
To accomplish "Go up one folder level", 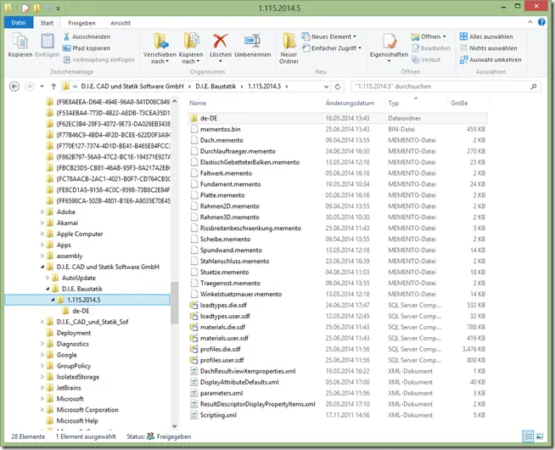I will pos(53,87).
